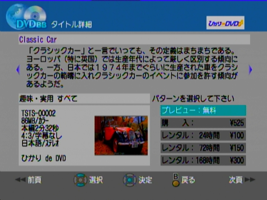The height and width of the screenshot is (200, 267).
Task: Click the classic car description paragraph
Action: tap(132, 67)
